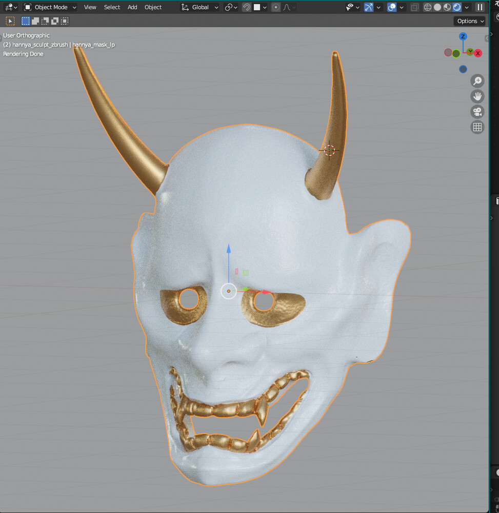Toggle proportional editing
This screenshot has height=513, width=499.
pos(276,7)
